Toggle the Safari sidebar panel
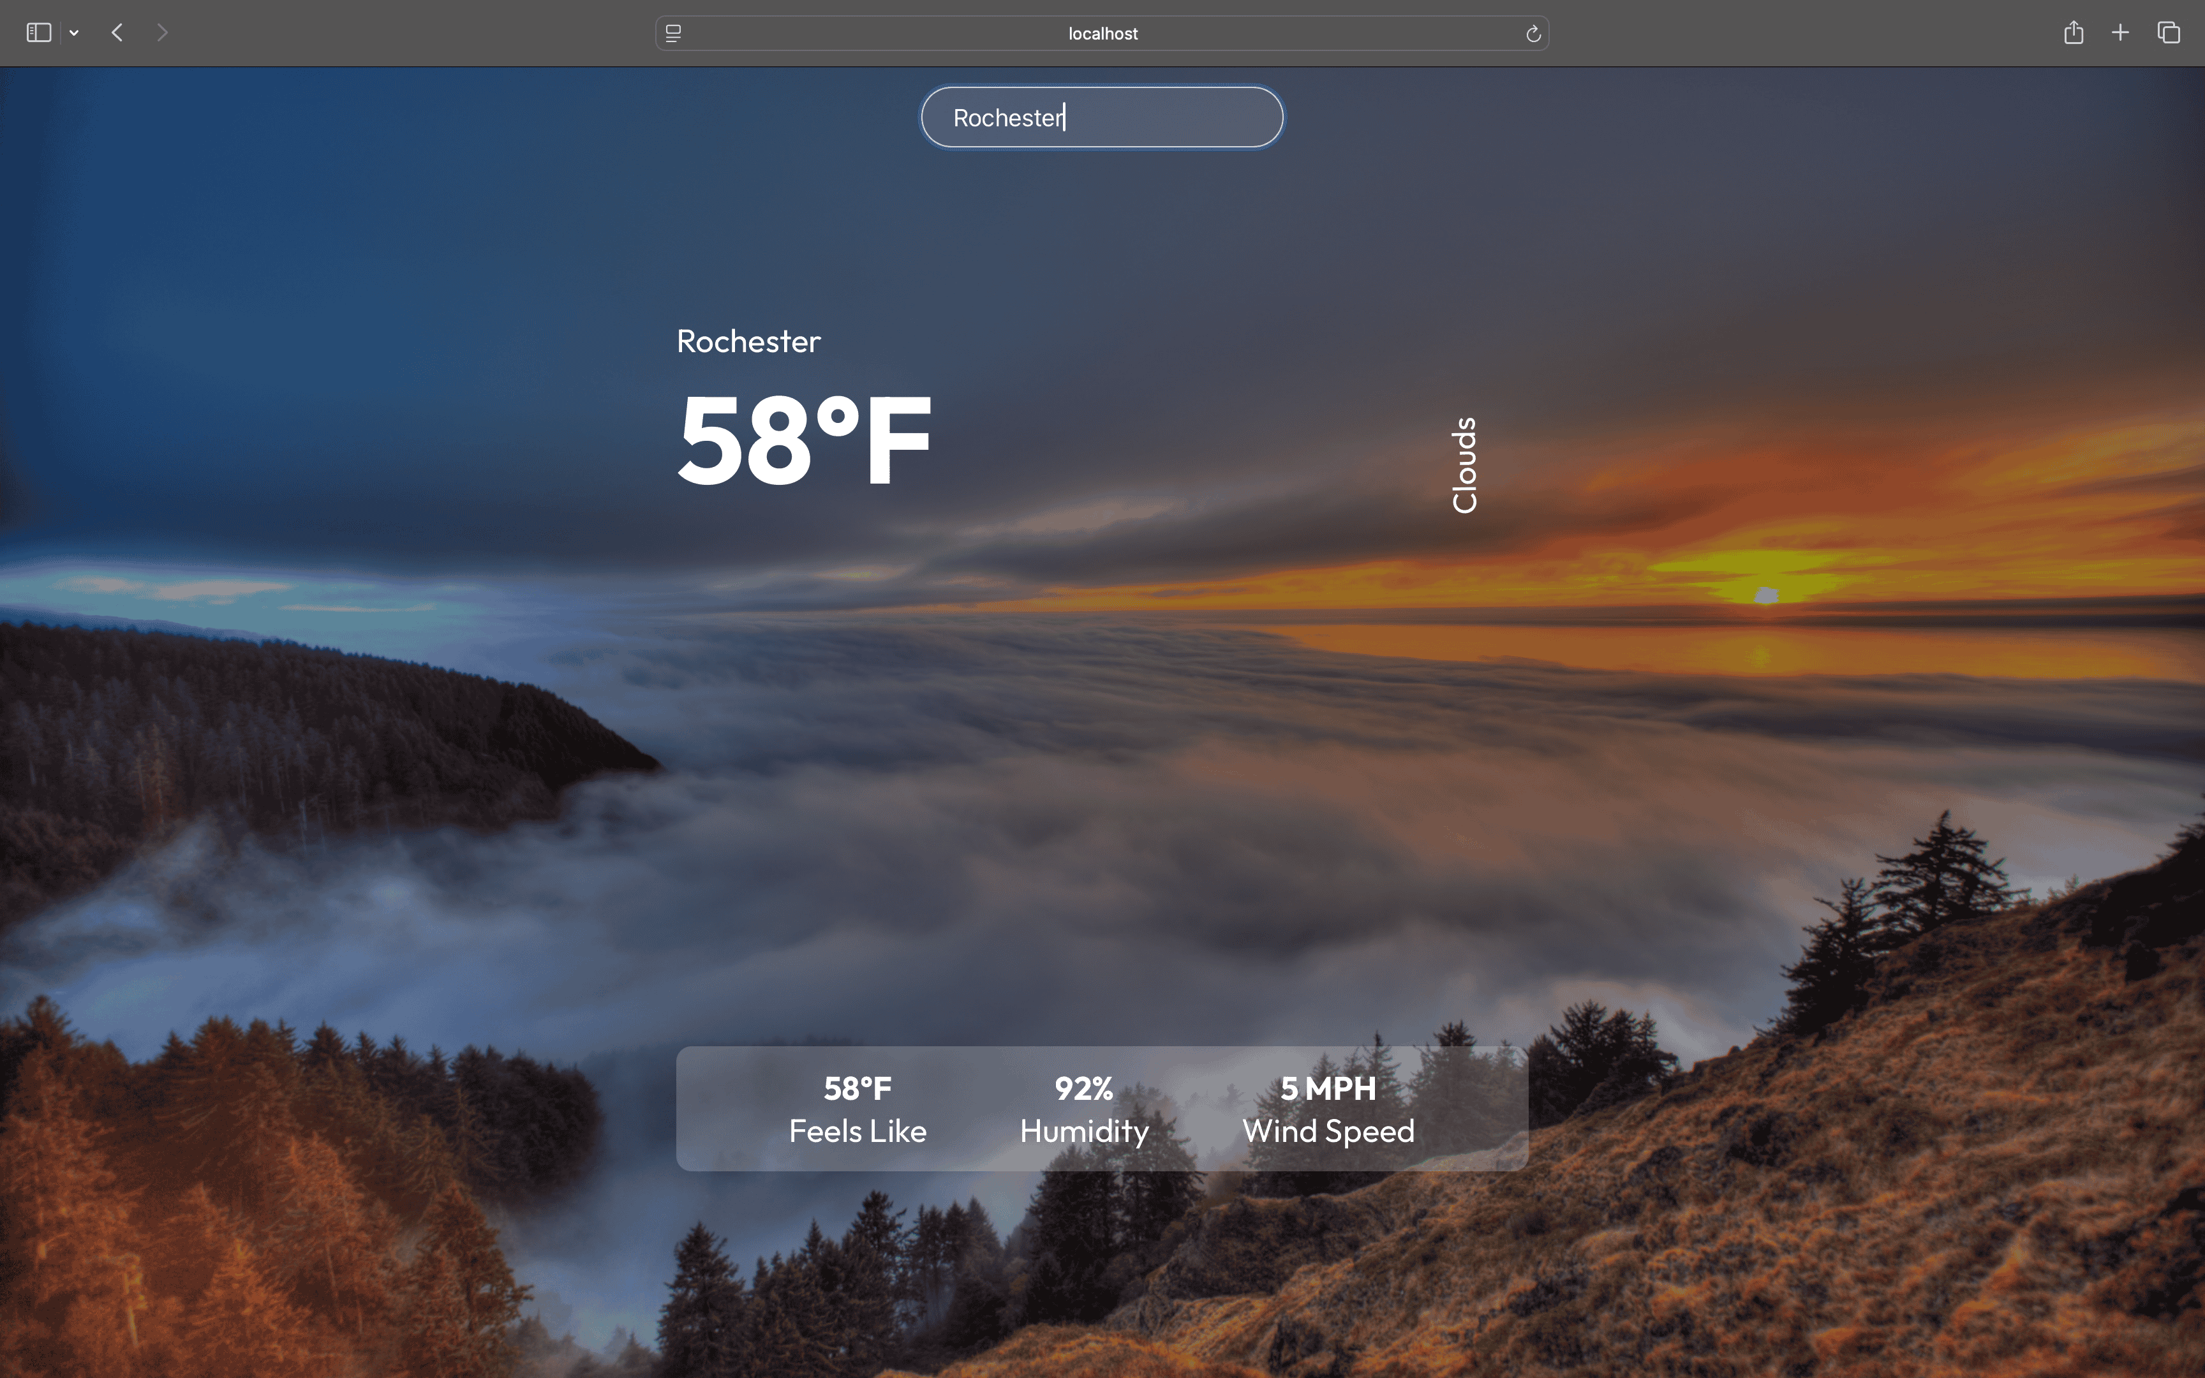 [x=38, y=32]
